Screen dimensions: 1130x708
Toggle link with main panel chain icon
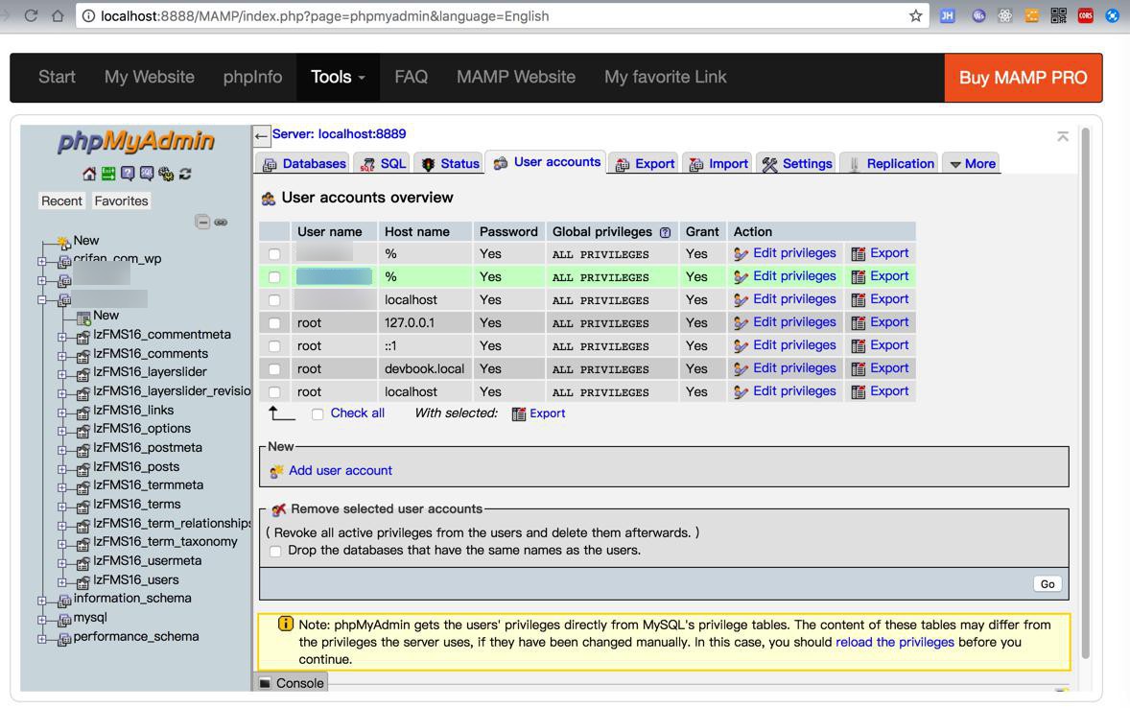pyautogui.click(x=221, y=222)
